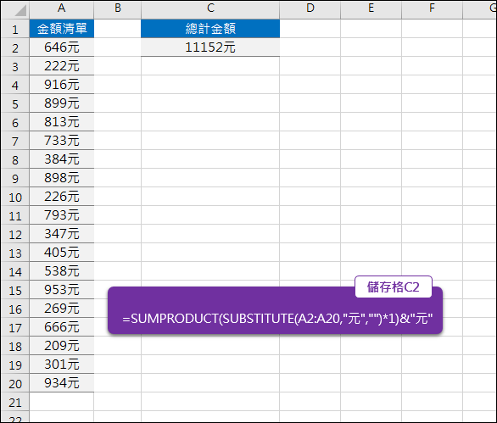The image size is (497, 423).
Task: Select cell containing 666元
Action: (62, 327)
